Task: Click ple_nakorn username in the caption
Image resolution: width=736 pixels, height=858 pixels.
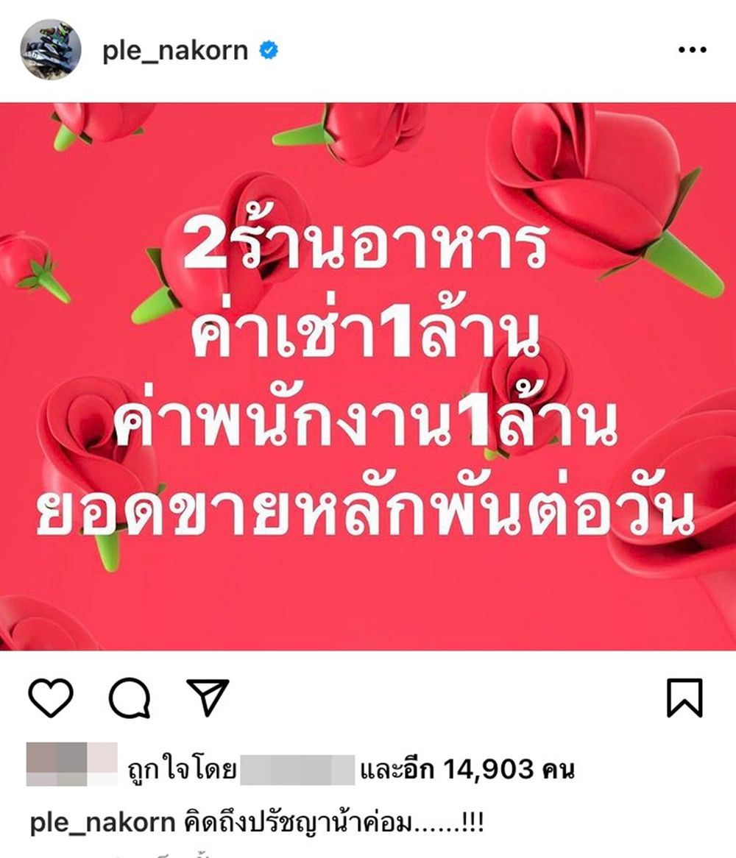Action: (x=102, y=823)
